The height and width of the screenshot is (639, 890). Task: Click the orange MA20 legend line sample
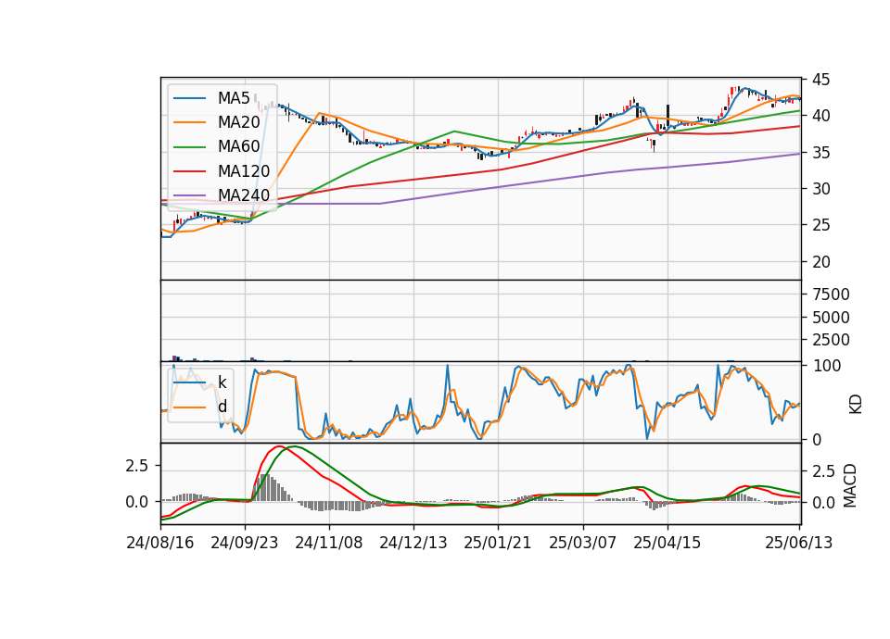click(x=190, y=122)
